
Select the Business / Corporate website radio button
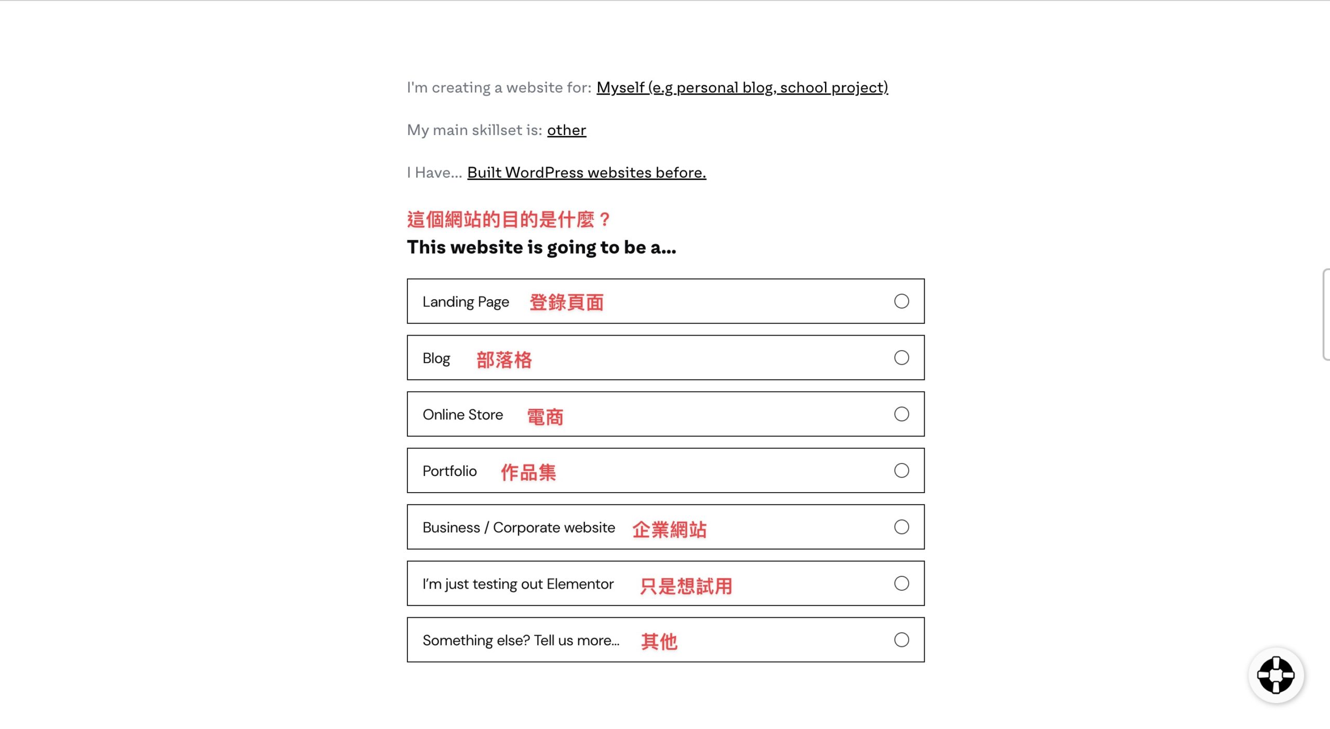[901, 527]
